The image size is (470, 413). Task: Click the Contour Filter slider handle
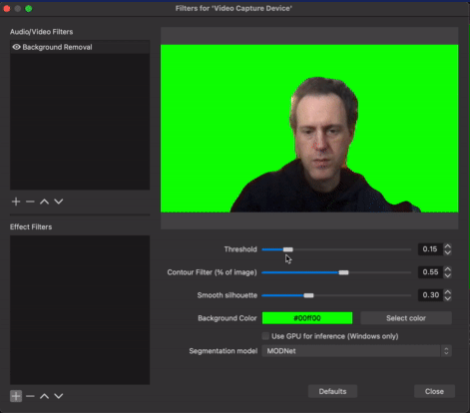343,272
